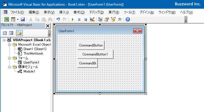Open the ウィンドウ(W) menu
The width and height of the screenshot is (204, 112).
(x=167, y=12)
